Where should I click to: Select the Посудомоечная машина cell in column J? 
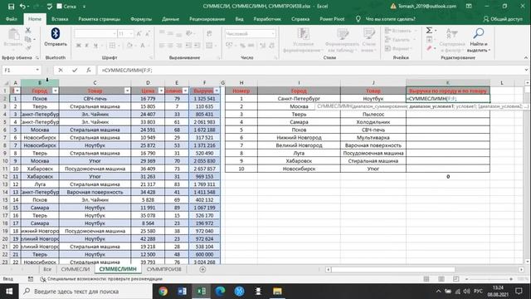click(x=373, y=153)
